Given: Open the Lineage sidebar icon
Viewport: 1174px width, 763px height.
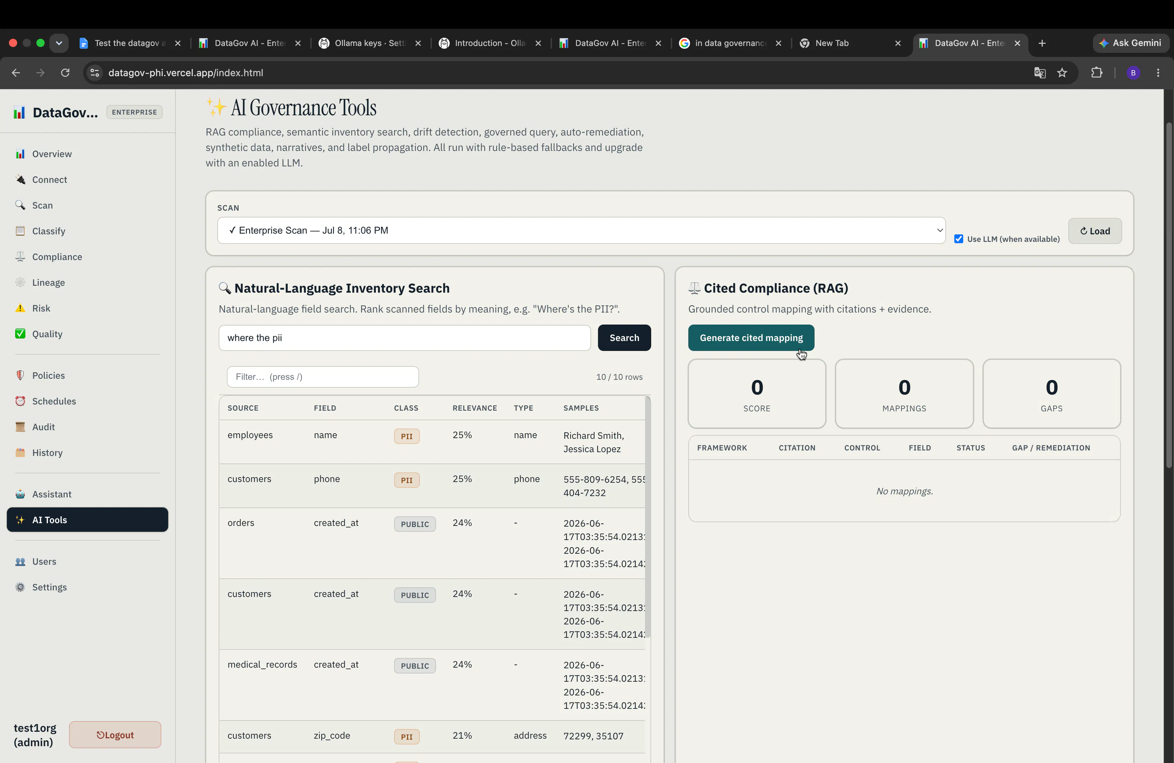Looking at the screenshot, I should 20,282.
